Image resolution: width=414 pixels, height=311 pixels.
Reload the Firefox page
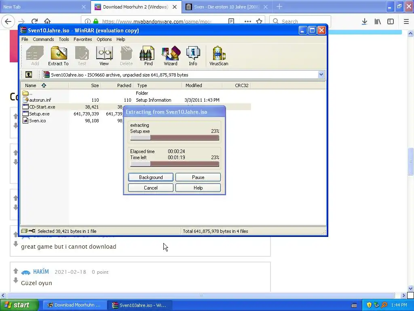click(35, 21)
